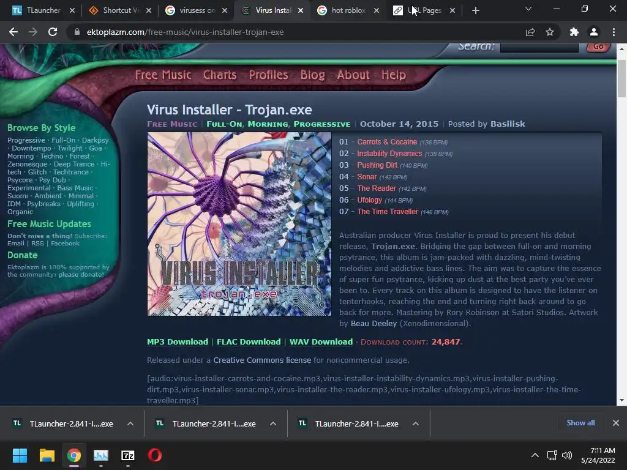Open a new browser tab
This screenshot has height=470, width=627.
tap(475, 10)
